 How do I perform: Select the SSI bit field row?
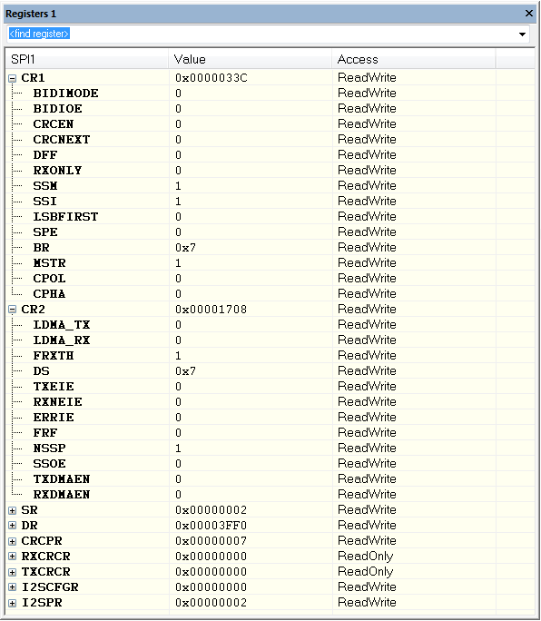(270, 202)
